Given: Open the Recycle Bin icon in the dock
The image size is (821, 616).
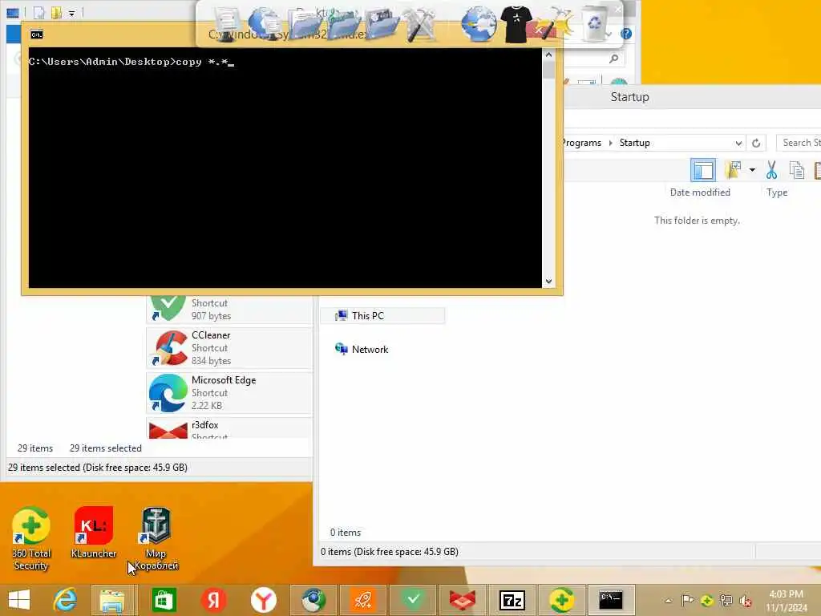Looking at the screenshot, I should (x=594, y=25).
